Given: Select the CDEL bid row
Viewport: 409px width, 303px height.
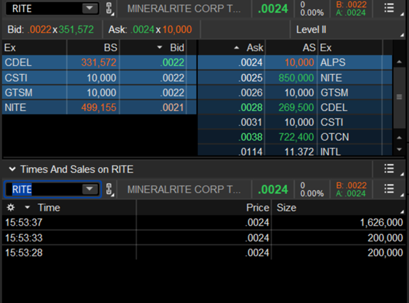Looking at the screenshot, I should click(x=99, y=63).
